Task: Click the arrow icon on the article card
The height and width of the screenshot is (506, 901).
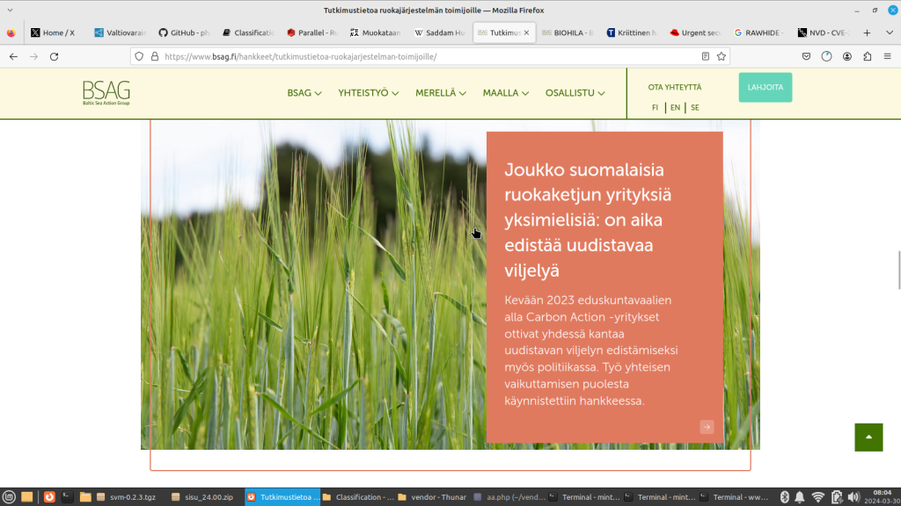Action: click(707, 427)
